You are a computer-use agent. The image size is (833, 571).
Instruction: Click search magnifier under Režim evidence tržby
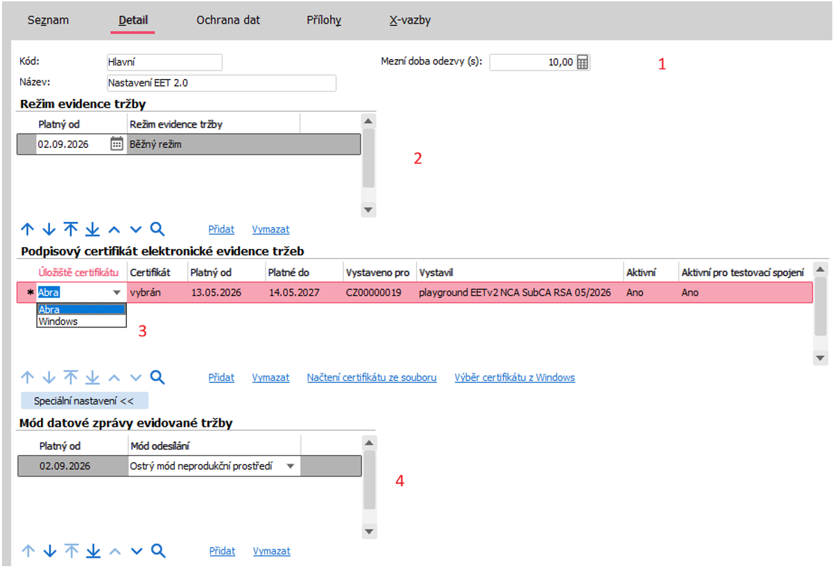[x=157, y=229]
